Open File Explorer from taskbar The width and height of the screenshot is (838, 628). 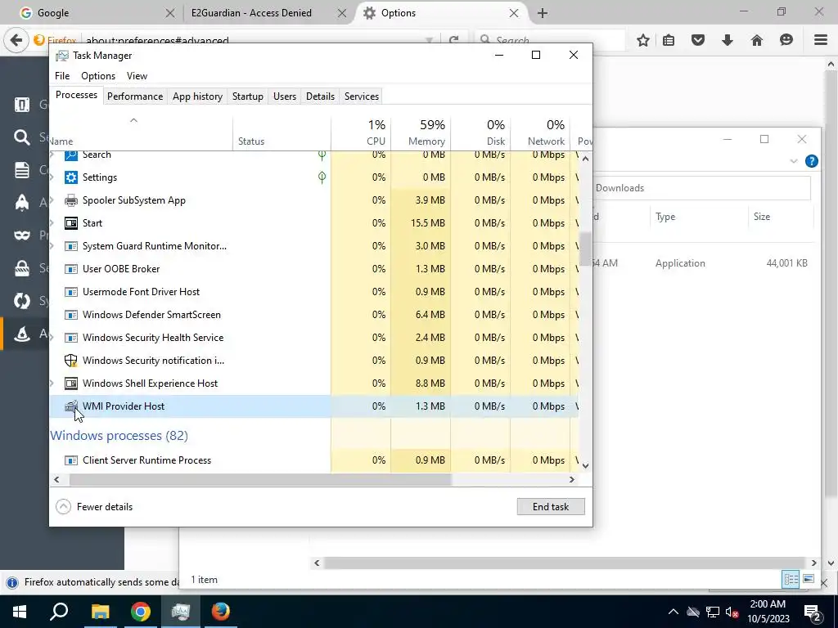click(x=100, y=612)
